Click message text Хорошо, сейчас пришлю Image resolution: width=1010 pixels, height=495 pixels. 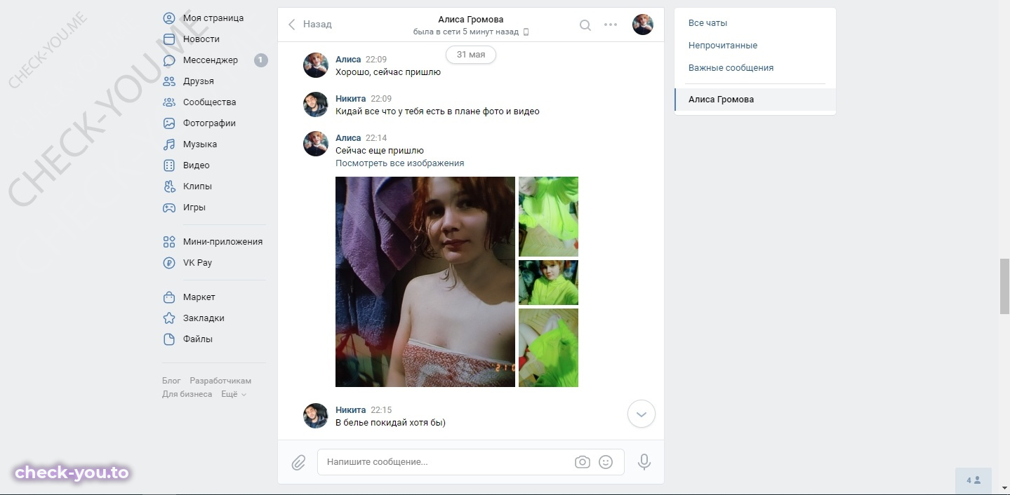click(x=388, y=72)
